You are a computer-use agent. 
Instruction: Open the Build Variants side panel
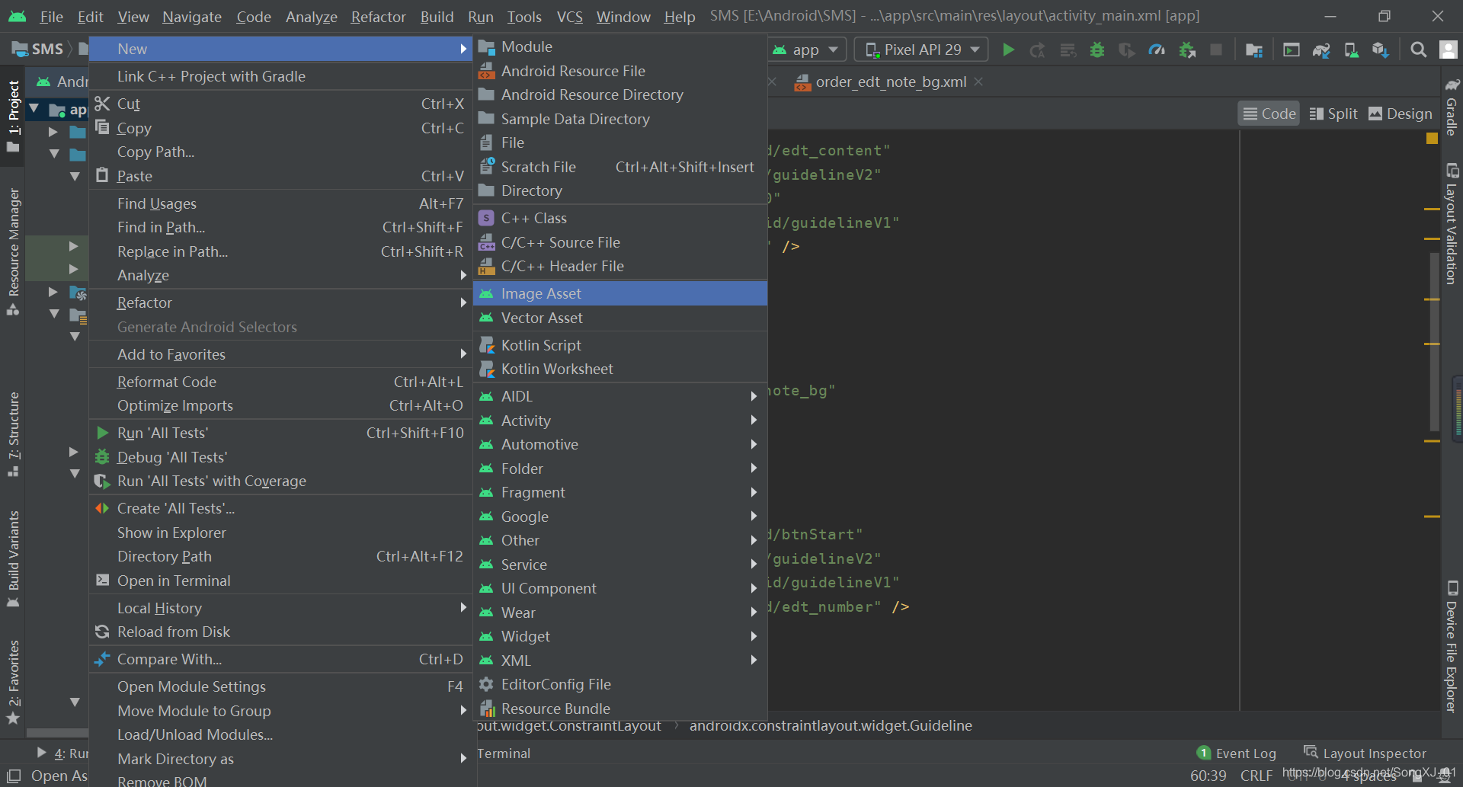coord(13,558)
